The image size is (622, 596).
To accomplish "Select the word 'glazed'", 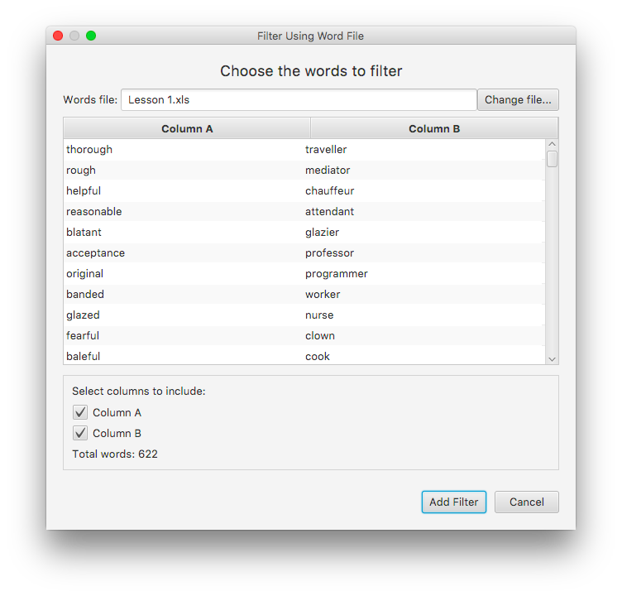I will 83,315.
